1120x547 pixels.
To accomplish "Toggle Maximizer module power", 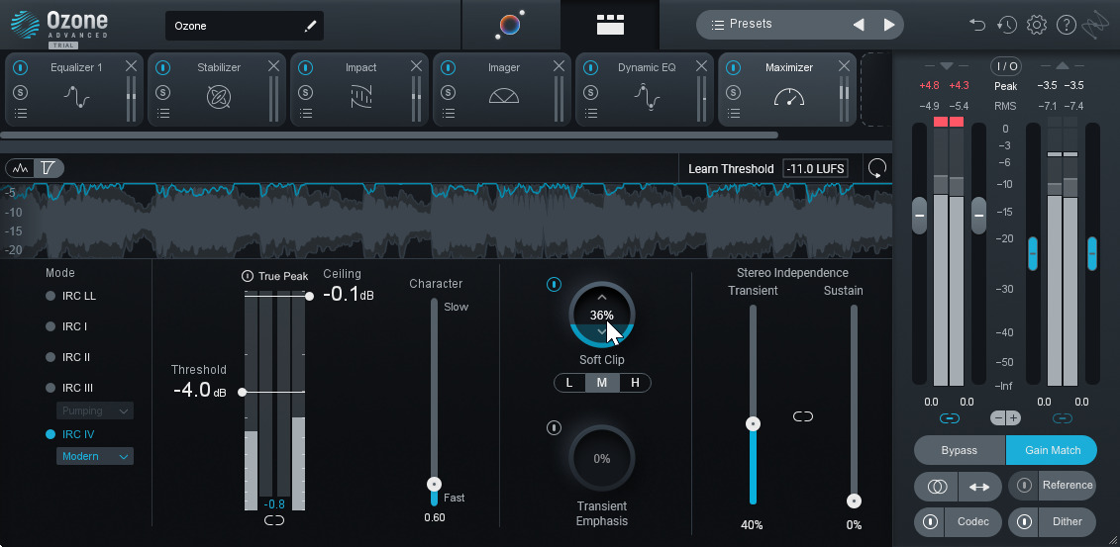I will point(734,67).
